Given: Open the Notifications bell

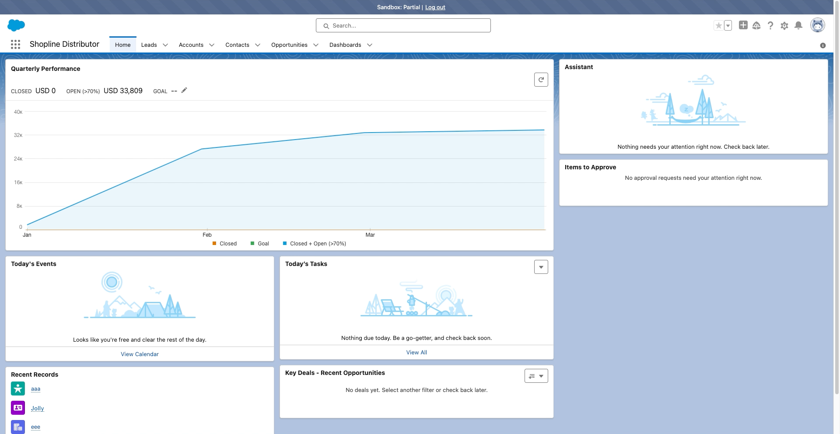Looking at the screenshot, I should (798, 25).
